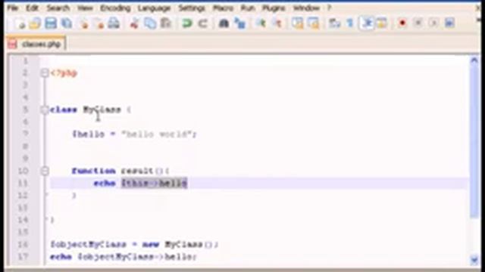The image size is (485, 272).
Task: Click the Synchronize Vertical Scrolling icon
Action: click(298, 23)
